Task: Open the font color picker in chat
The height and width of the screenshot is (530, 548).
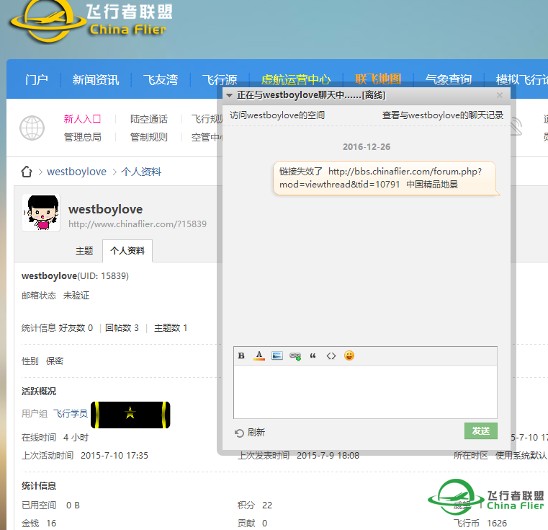Action: [x=259, y=355]
